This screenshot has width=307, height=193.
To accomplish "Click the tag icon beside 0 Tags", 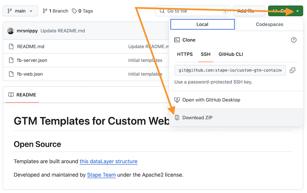I will [x=74, y=11].
